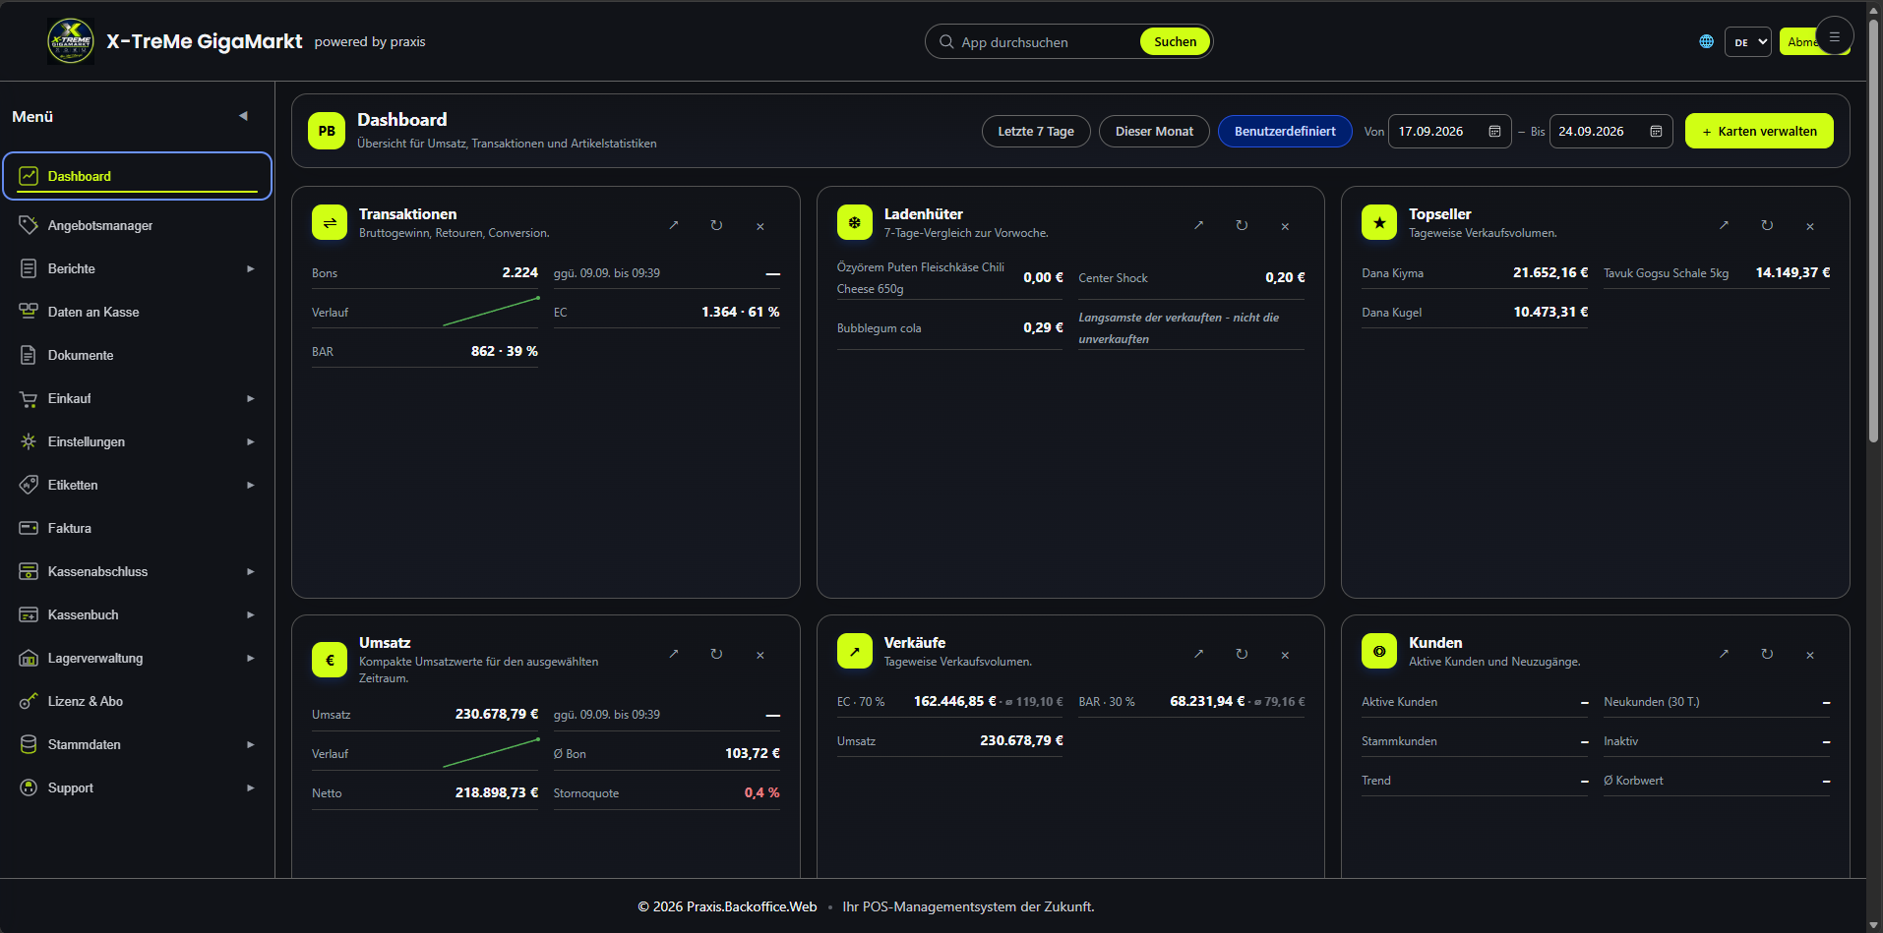1883x933 pixels.
Task: Expand the Kassenabschluss submenu
Action: click(251, 571)
